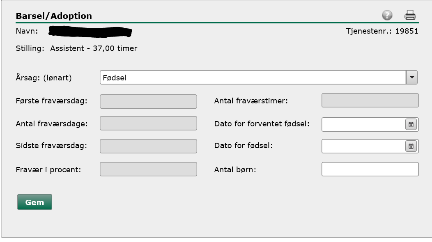Click the printer icon to print

pos(410,16)
